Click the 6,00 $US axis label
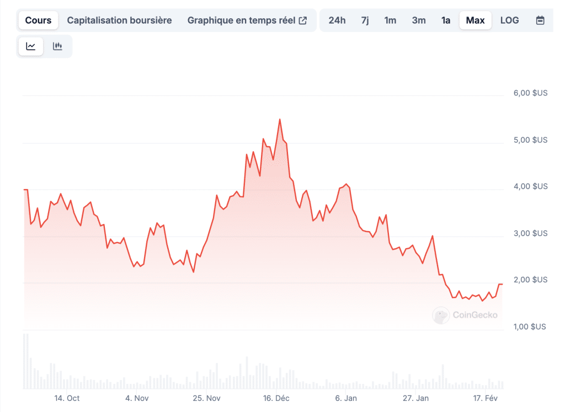This screenshot has height=412, width=565. (x=530, y=93)
